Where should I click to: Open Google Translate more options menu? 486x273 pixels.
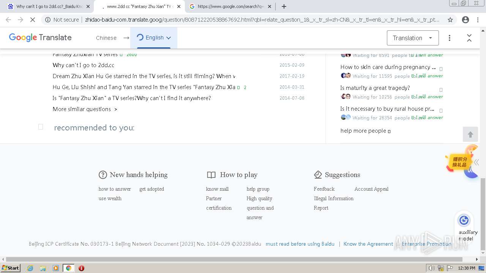(x=450, y=38)
